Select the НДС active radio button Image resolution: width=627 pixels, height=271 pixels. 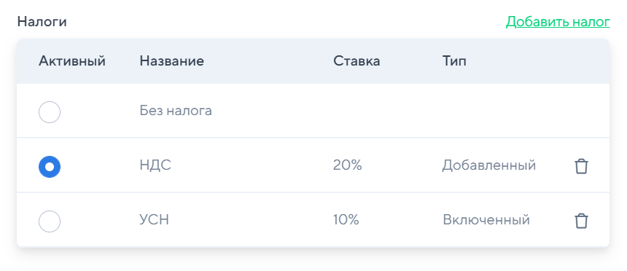[x=50, y=167]
